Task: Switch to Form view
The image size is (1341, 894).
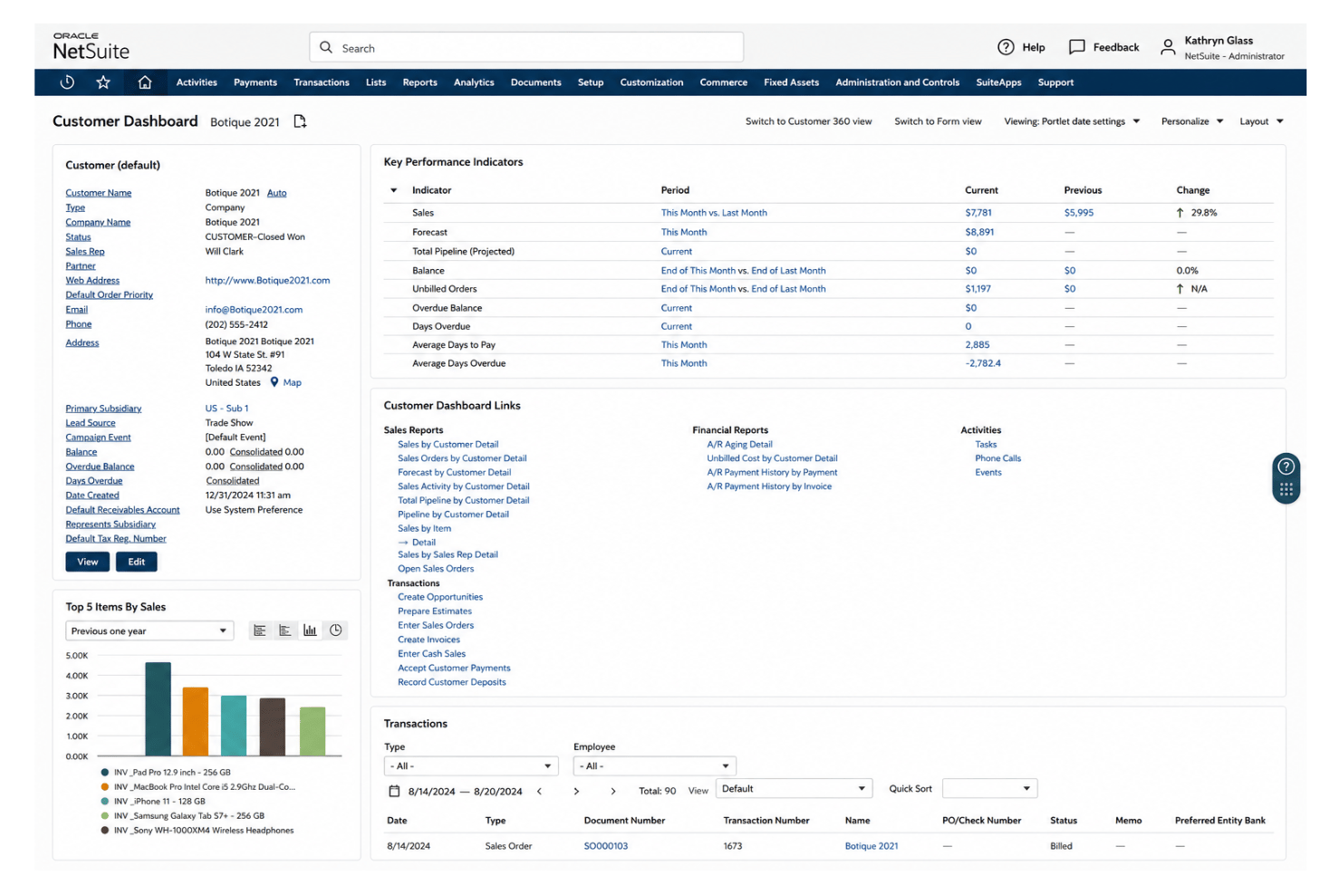Action: click(938, 121)
